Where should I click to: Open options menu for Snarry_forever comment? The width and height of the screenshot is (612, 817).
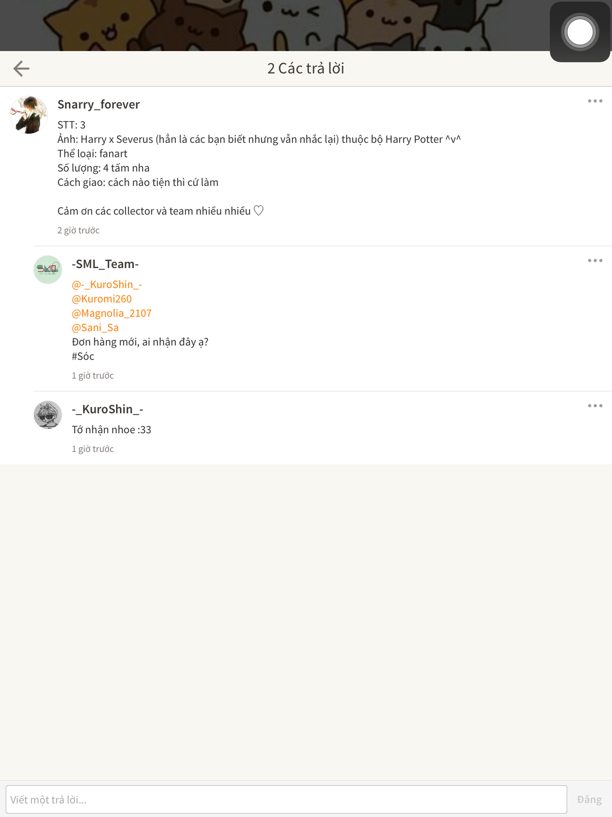(595, 101)
